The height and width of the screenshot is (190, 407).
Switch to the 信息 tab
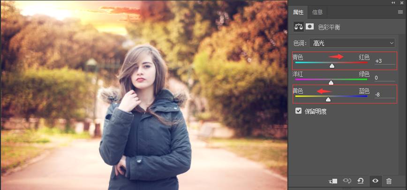(x=317, y=12)
